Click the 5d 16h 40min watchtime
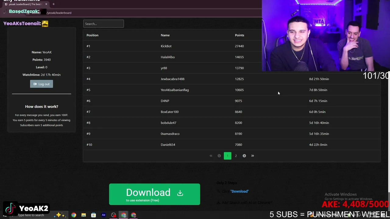Viewport: 390px width, 219px height. click(319, 123)
